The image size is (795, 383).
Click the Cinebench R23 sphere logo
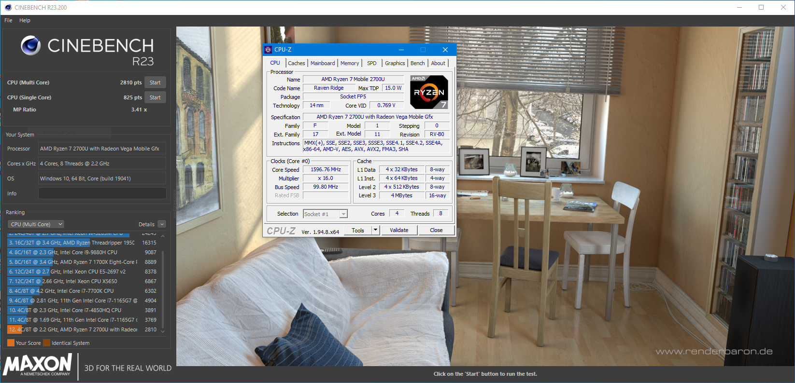tap(30, 45)
